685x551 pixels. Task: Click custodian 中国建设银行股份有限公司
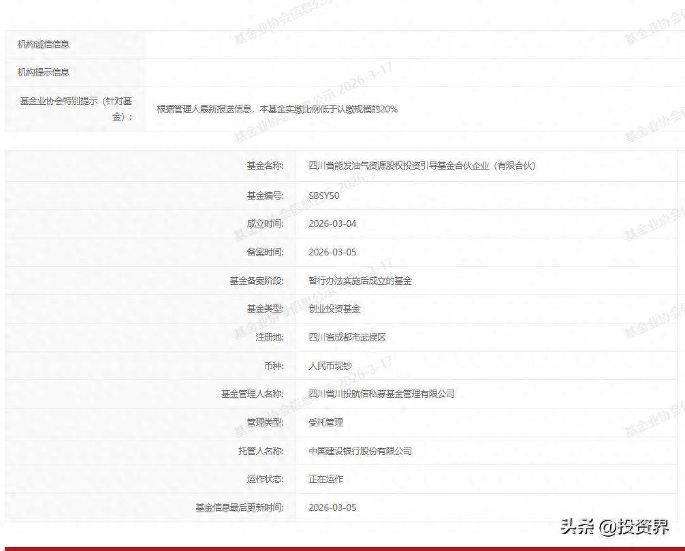pyautogui.click(x=360, y=451)
